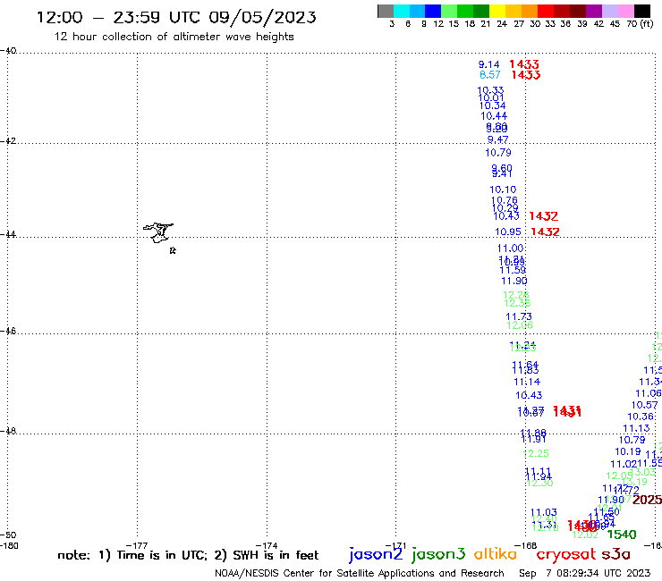The image size is (662, 581).
Task: Click the '70 (ft)' legend label
Action: [640, 24]
